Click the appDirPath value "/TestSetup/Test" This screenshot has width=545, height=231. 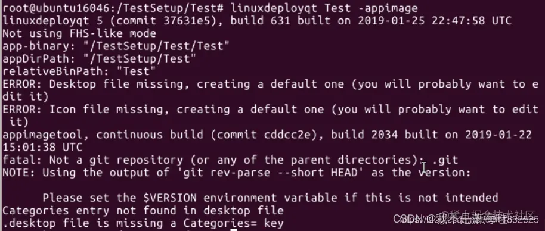click(x=140, y=58)
